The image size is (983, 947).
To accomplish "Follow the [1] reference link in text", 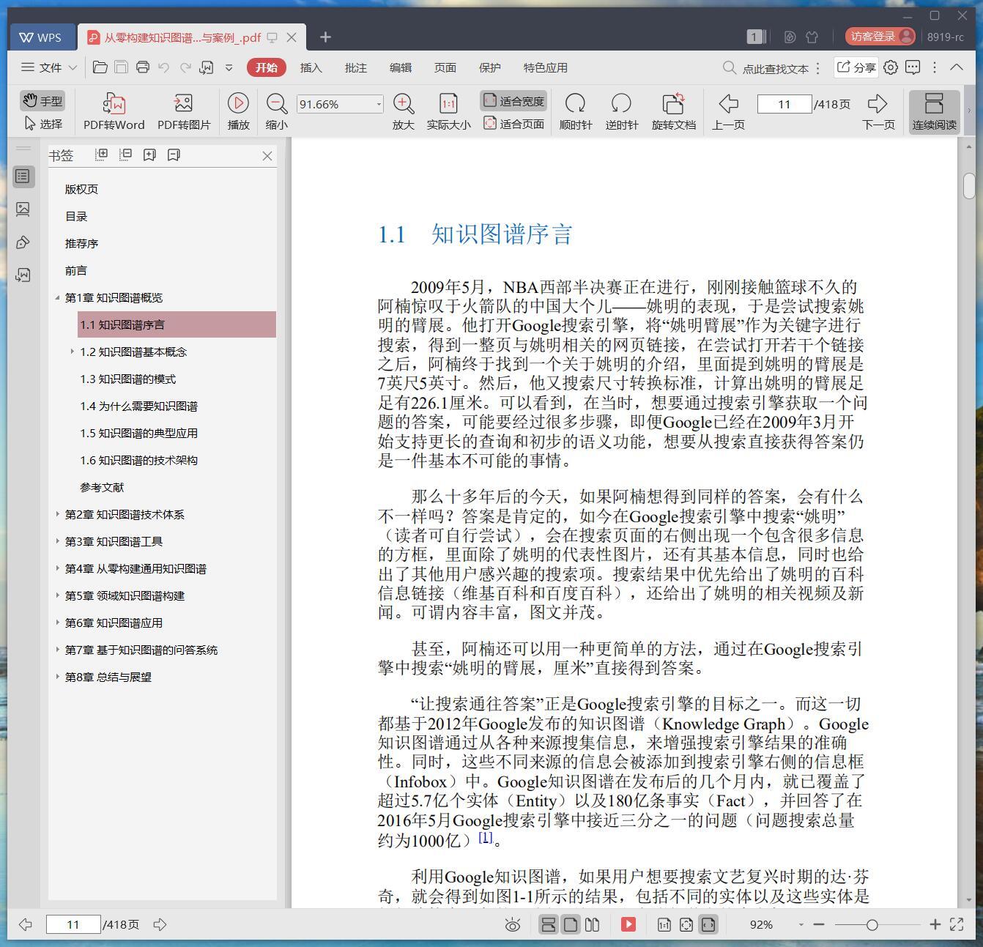I will 486,837.
